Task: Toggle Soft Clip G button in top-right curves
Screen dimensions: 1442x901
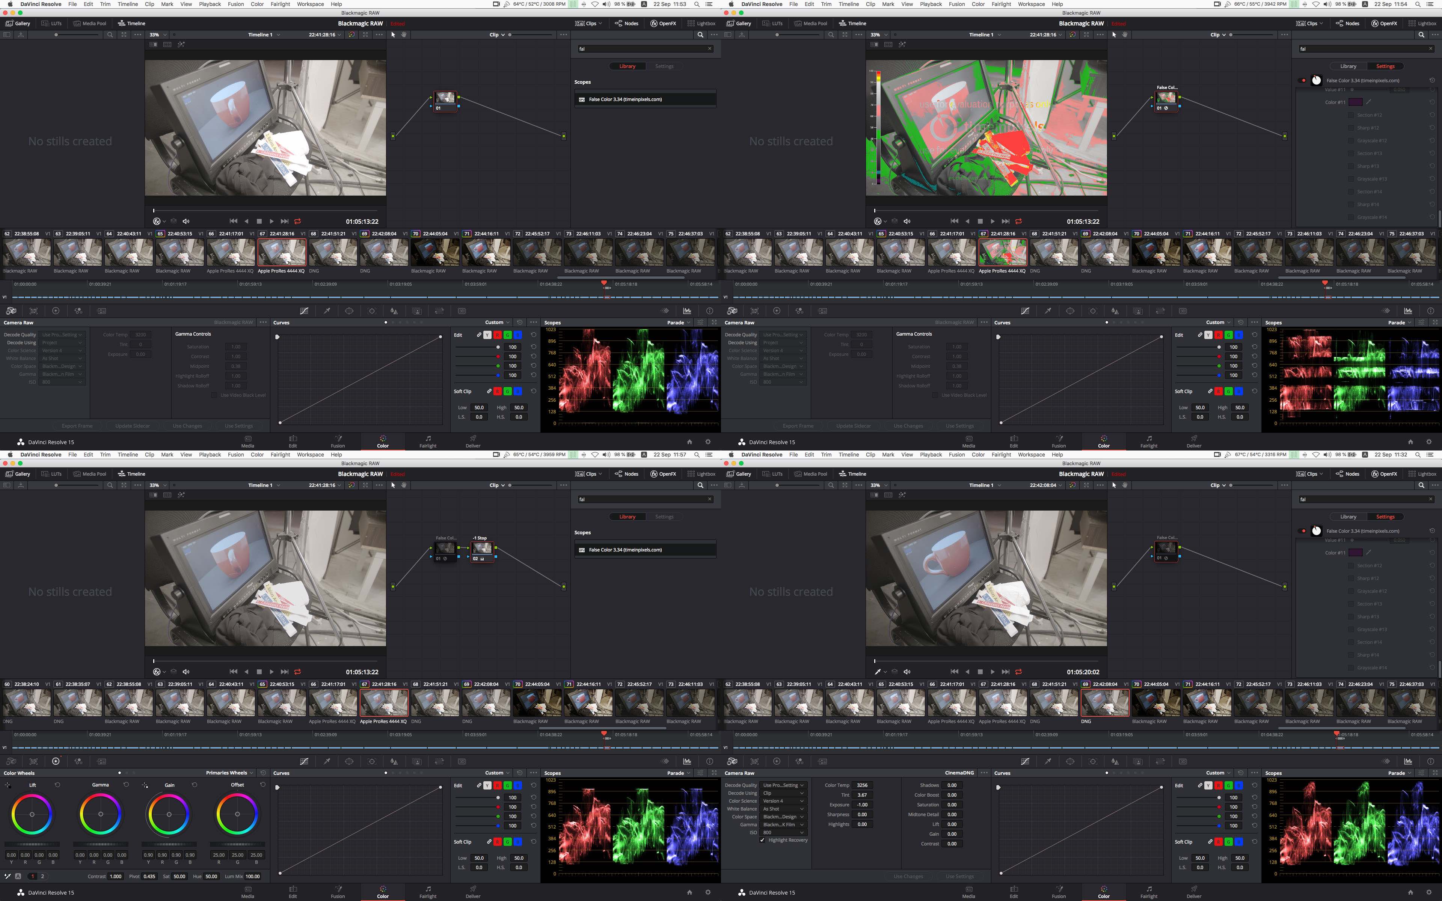Action: 1229,392
